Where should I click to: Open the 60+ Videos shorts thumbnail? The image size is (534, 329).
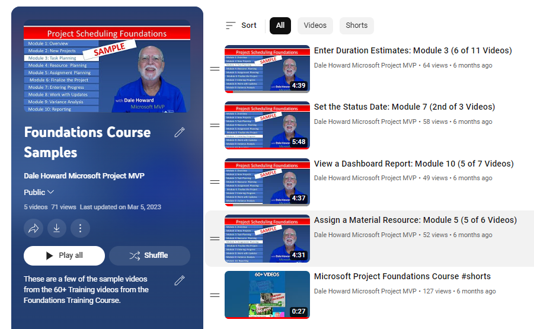(x=267, y=295)
